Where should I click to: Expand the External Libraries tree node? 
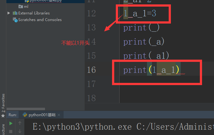[9, 13]
